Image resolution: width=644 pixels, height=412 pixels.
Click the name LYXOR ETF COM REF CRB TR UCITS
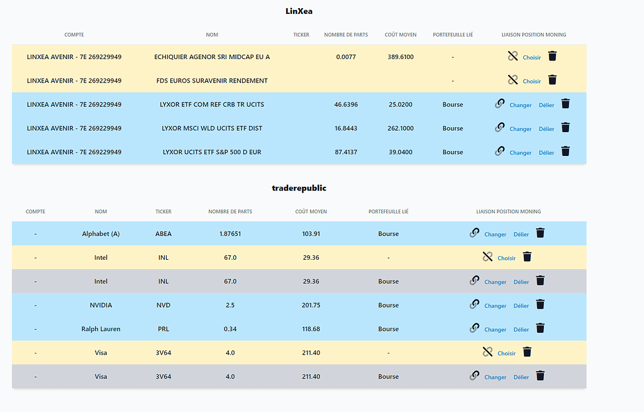point(212,105)
